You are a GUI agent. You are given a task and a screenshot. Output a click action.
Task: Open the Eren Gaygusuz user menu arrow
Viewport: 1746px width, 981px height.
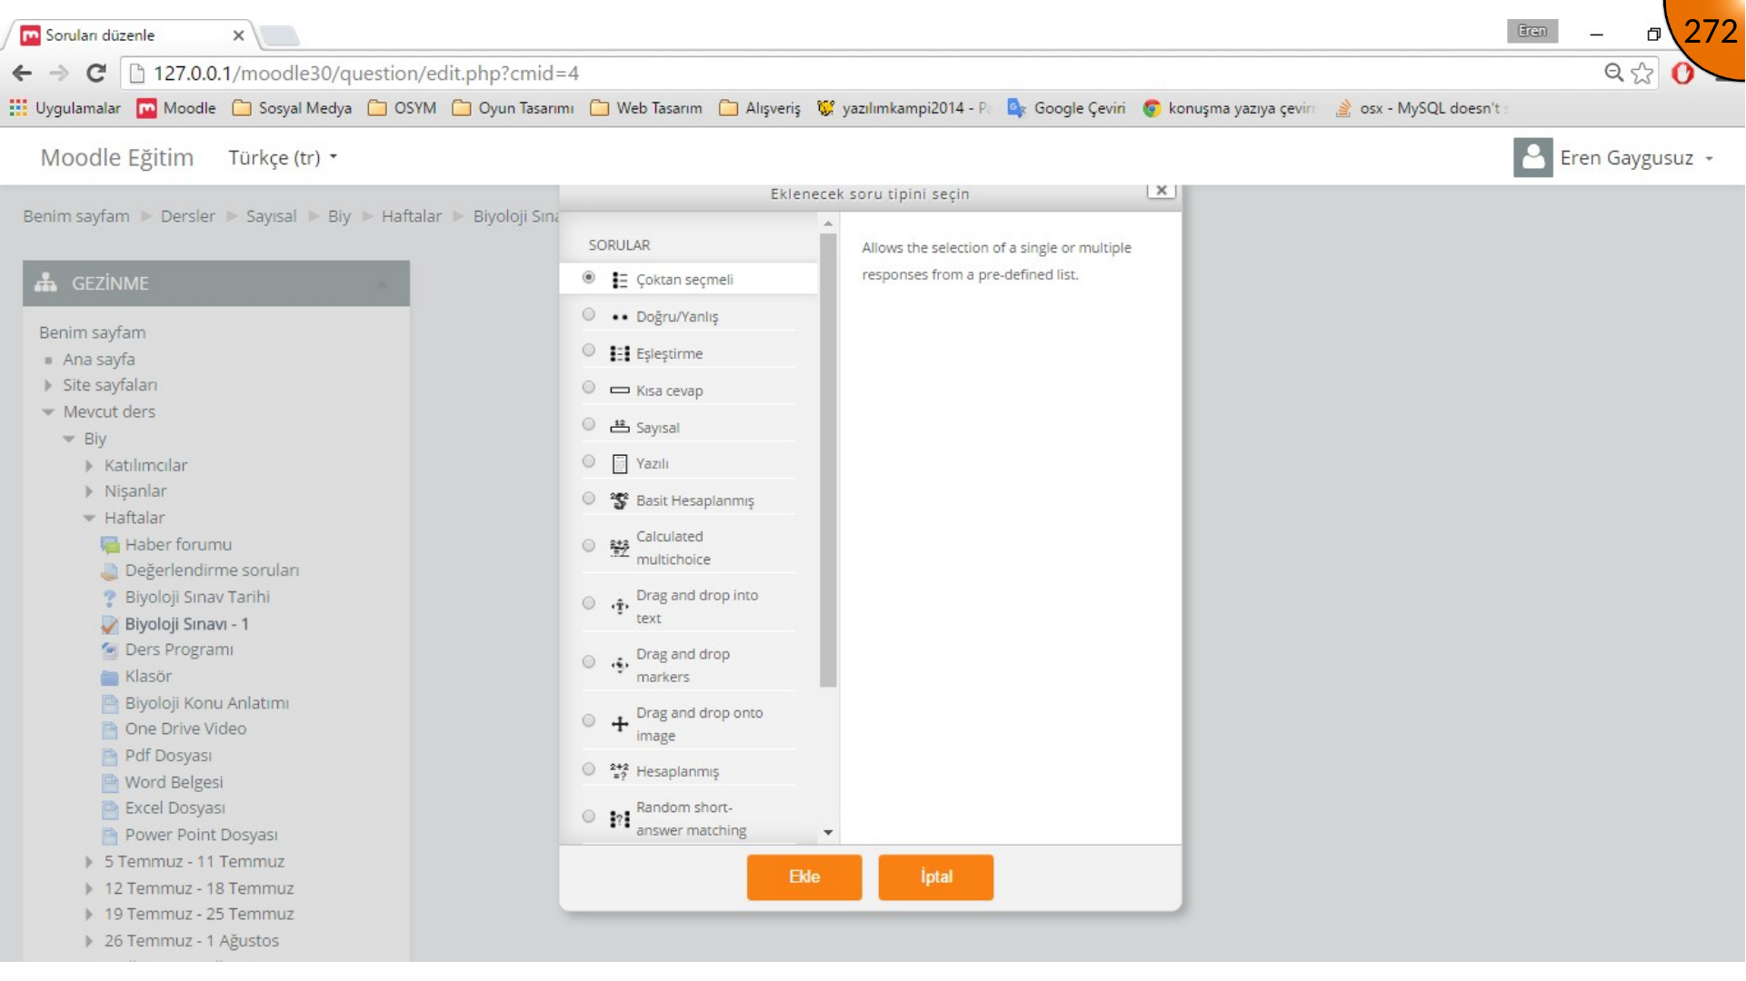coord(1709,159)
